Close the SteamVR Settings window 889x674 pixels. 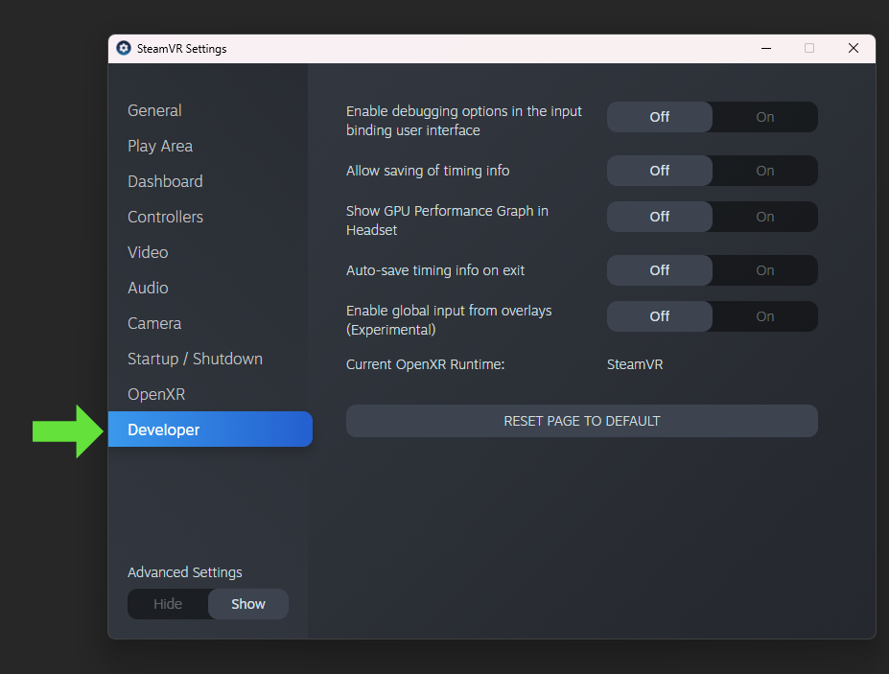(853, 49)
